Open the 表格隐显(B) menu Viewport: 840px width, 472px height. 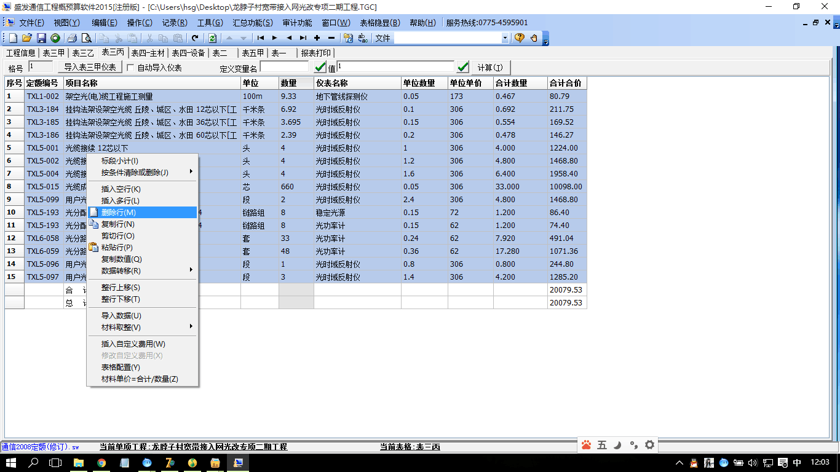[380, 23]
